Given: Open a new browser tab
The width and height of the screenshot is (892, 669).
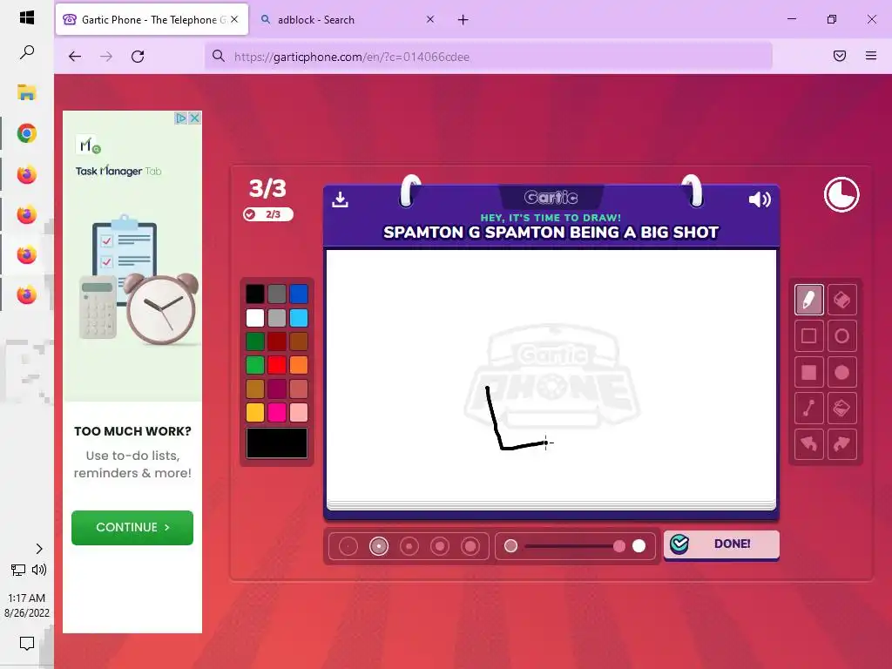Looking at the screenshot, I should (x=463, y=20).
